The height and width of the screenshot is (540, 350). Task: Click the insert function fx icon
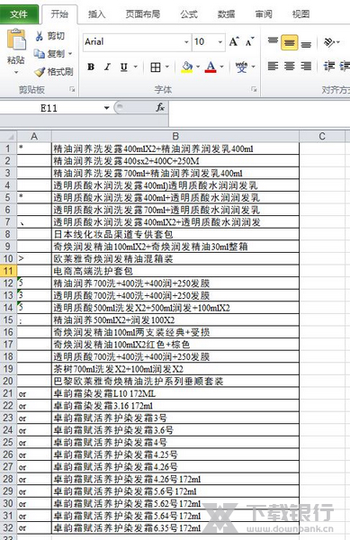click(x=160, y=107)
